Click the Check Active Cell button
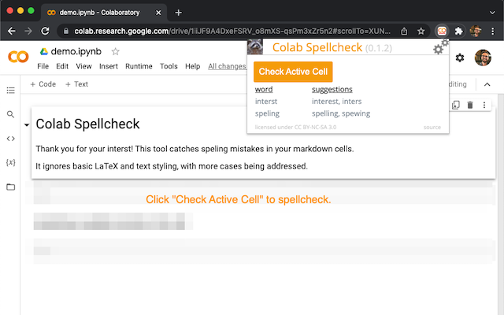This screenshot has height=315, width=504. coord(293,72)
